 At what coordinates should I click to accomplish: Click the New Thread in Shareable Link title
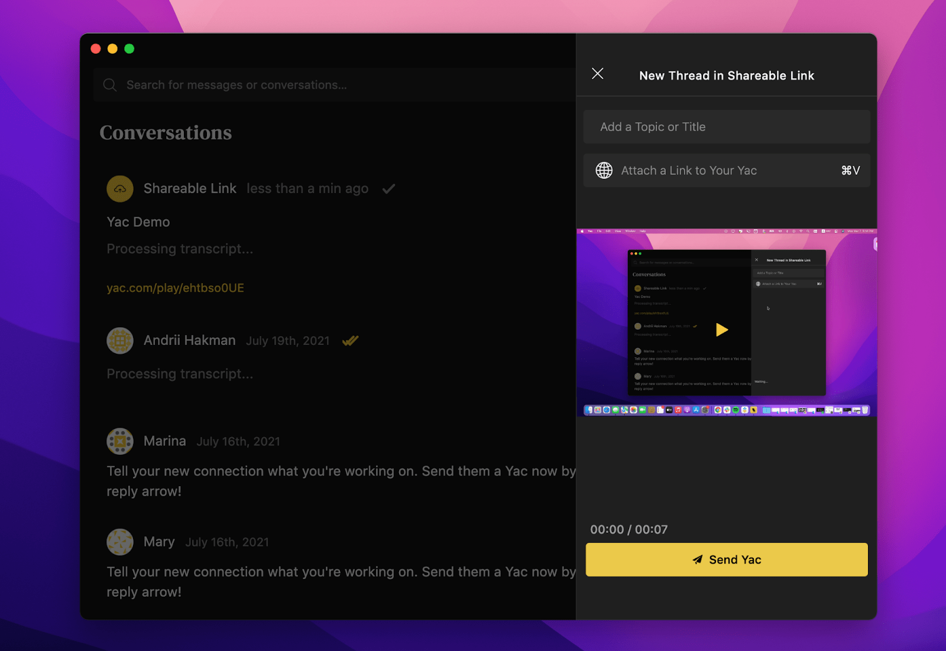tap(727, 76)
